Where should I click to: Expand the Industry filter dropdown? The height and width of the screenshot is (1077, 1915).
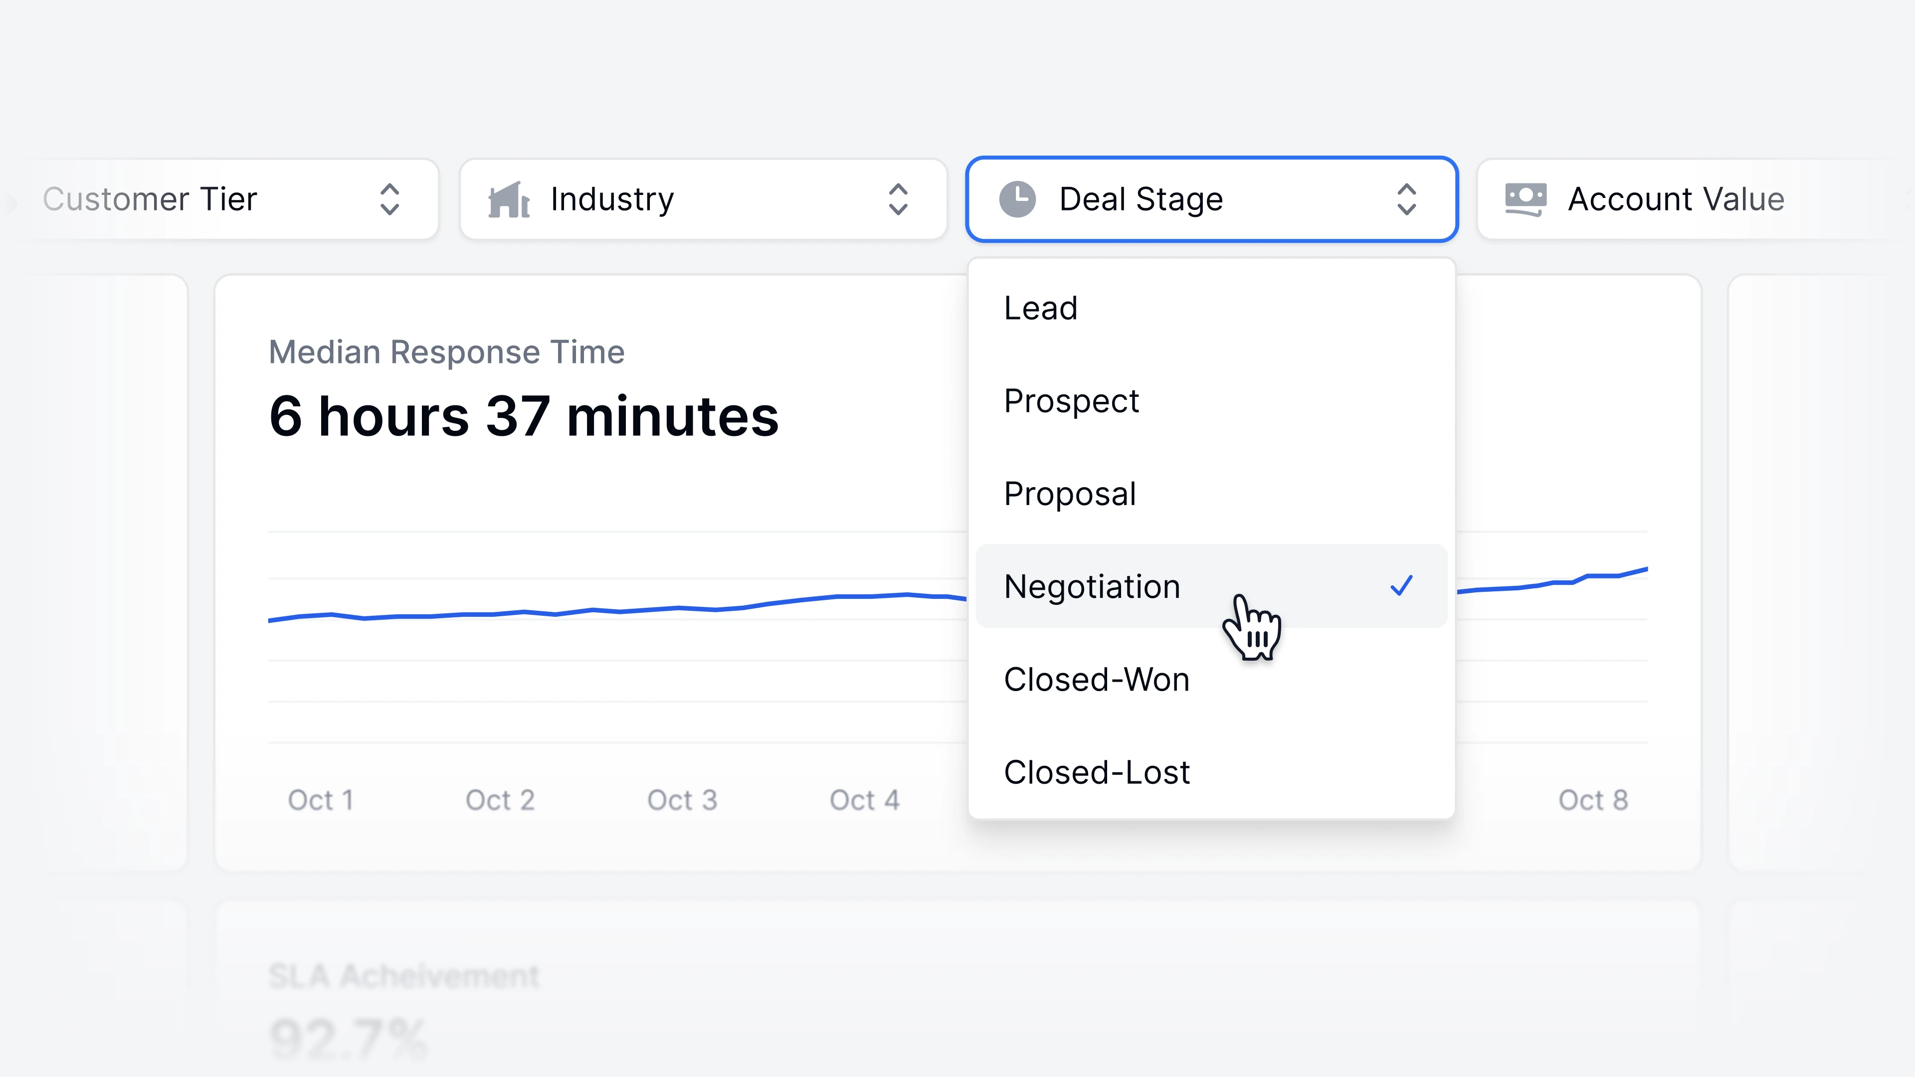coord(703,199)
